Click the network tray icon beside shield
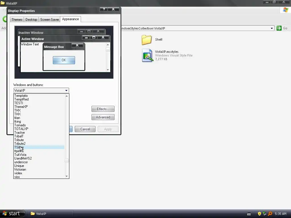The height and width of the screenshot is (218, 291). click(265, 213)
